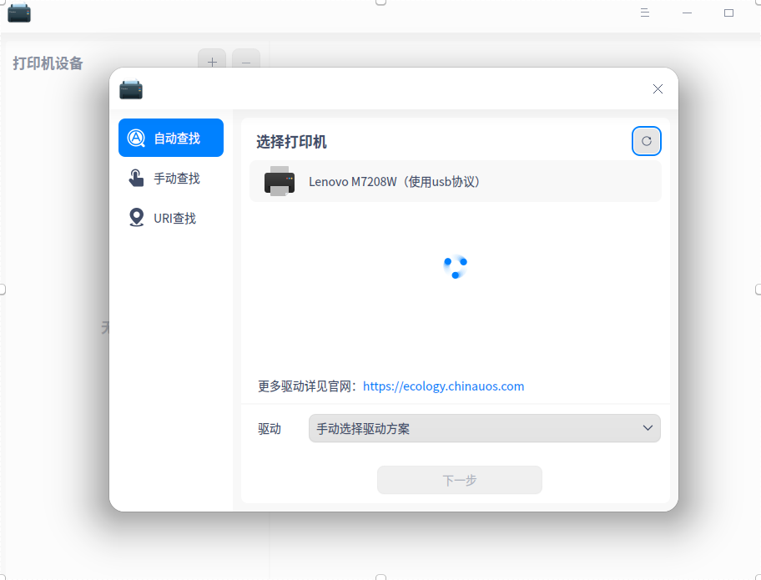
Task: Open the ecology.chinauos.com link
Action: 443,386
